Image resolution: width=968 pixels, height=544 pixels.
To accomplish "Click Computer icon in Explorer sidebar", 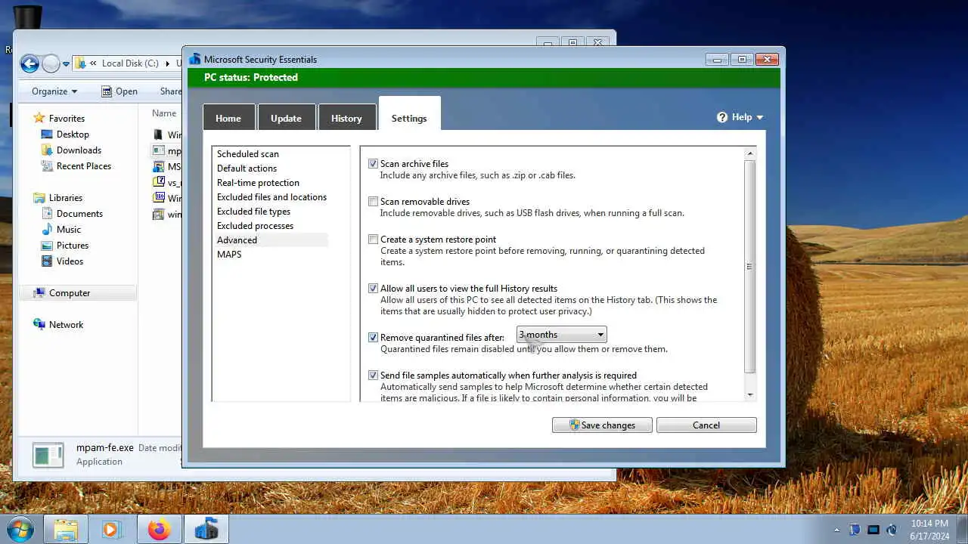I will click(39, 293).
